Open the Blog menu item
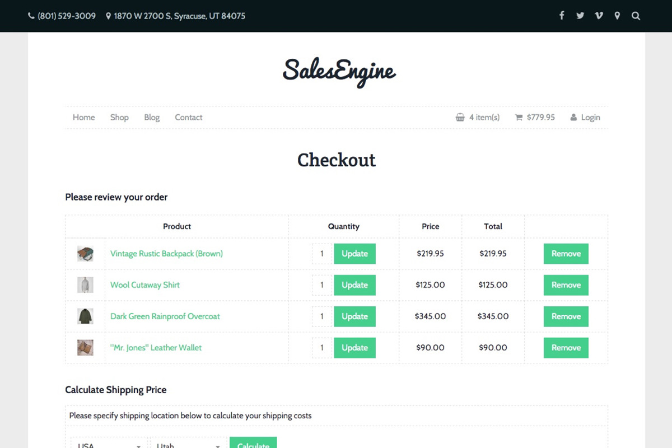This screenshot has width=672, height=448. pos(152,118)
